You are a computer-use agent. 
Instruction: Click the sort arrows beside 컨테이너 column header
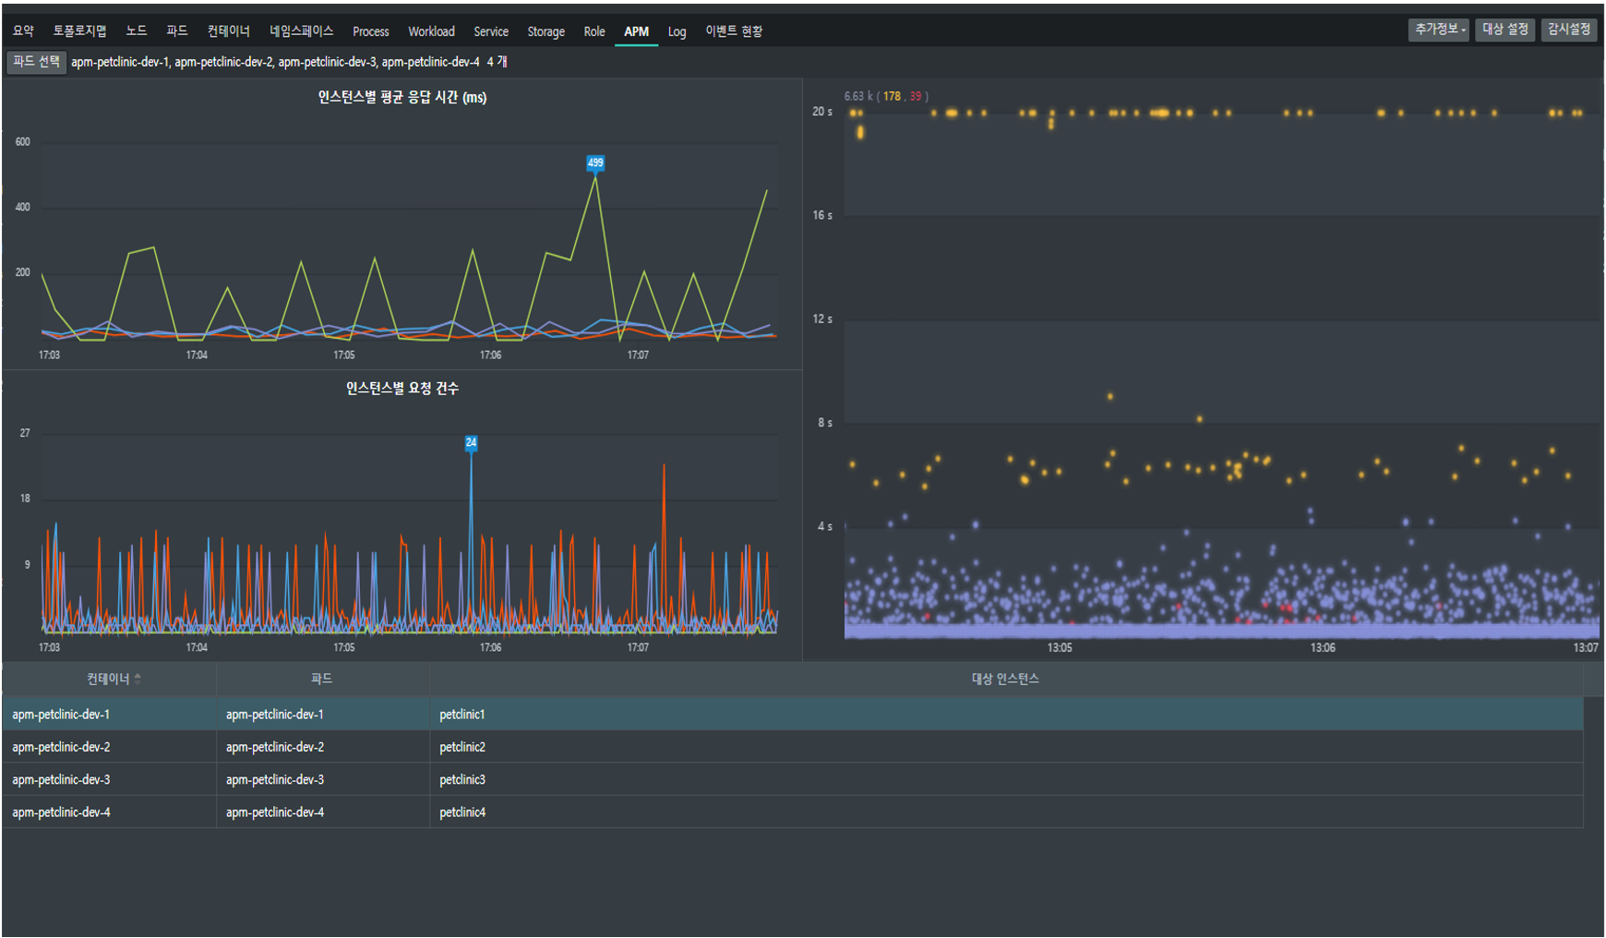138,679
